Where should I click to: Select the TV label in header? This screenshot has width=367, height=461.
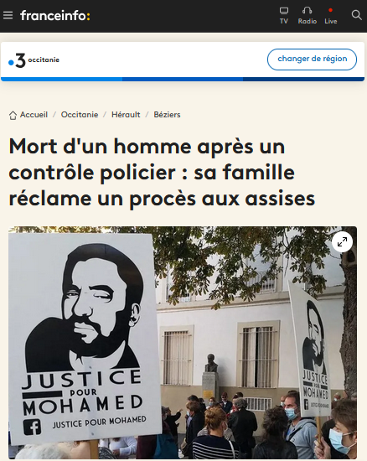284,21
